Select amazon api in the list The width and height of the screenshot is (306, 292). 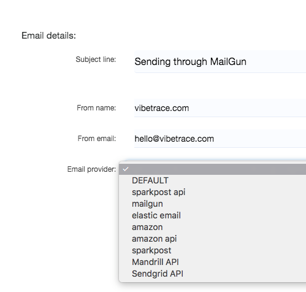coord(212,239)
